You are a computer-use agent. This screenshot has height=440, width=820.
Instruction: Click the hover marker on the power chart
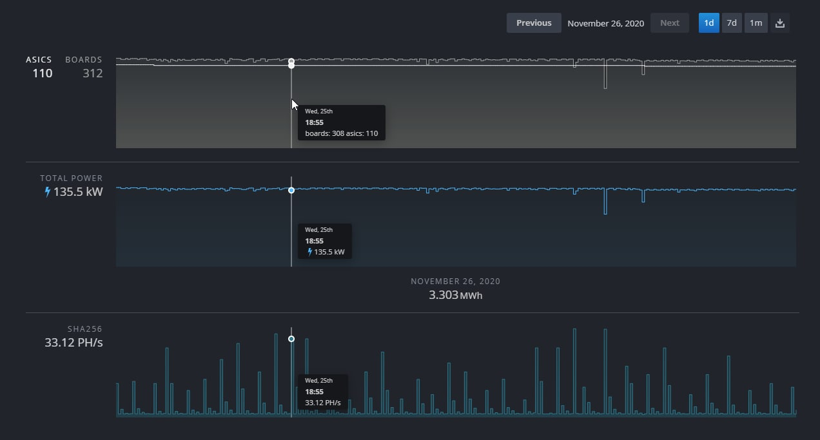click(291, 190)
